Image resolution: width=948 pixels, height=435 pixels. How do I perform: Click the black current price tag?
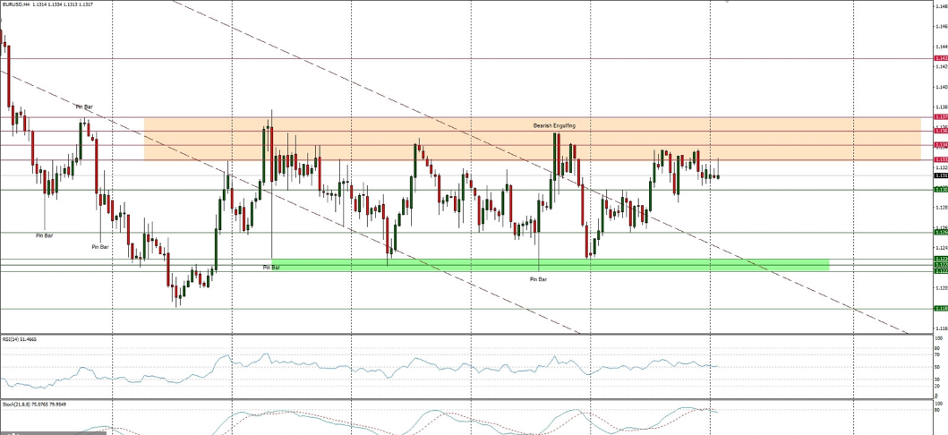tap(941, 176)
